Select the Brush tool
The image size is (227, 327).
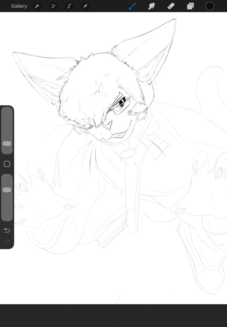tap(132, 6)
